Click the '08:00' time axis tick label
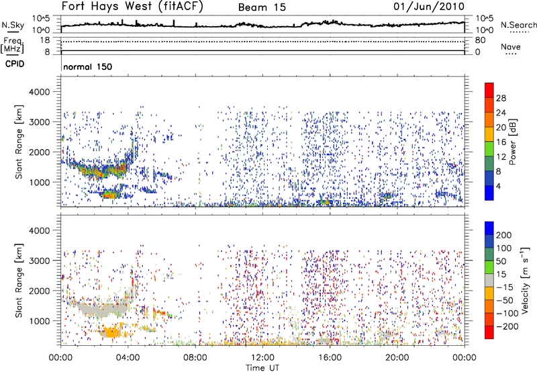Image resolution: width=537 pixels, height=372 pixels. pyautogui.click(x=195, y=358)
